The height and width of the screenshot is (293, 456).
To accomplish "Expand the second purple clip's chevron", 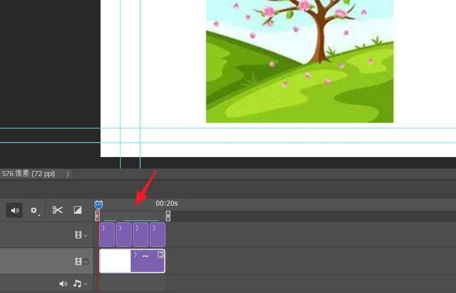I will pos(120,229).
